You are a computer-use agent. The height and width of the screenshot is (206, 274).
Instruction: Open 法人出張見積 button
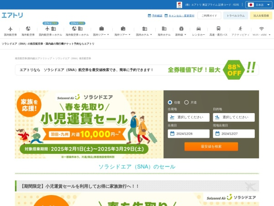pyautogui.click(x=261, y=16)
